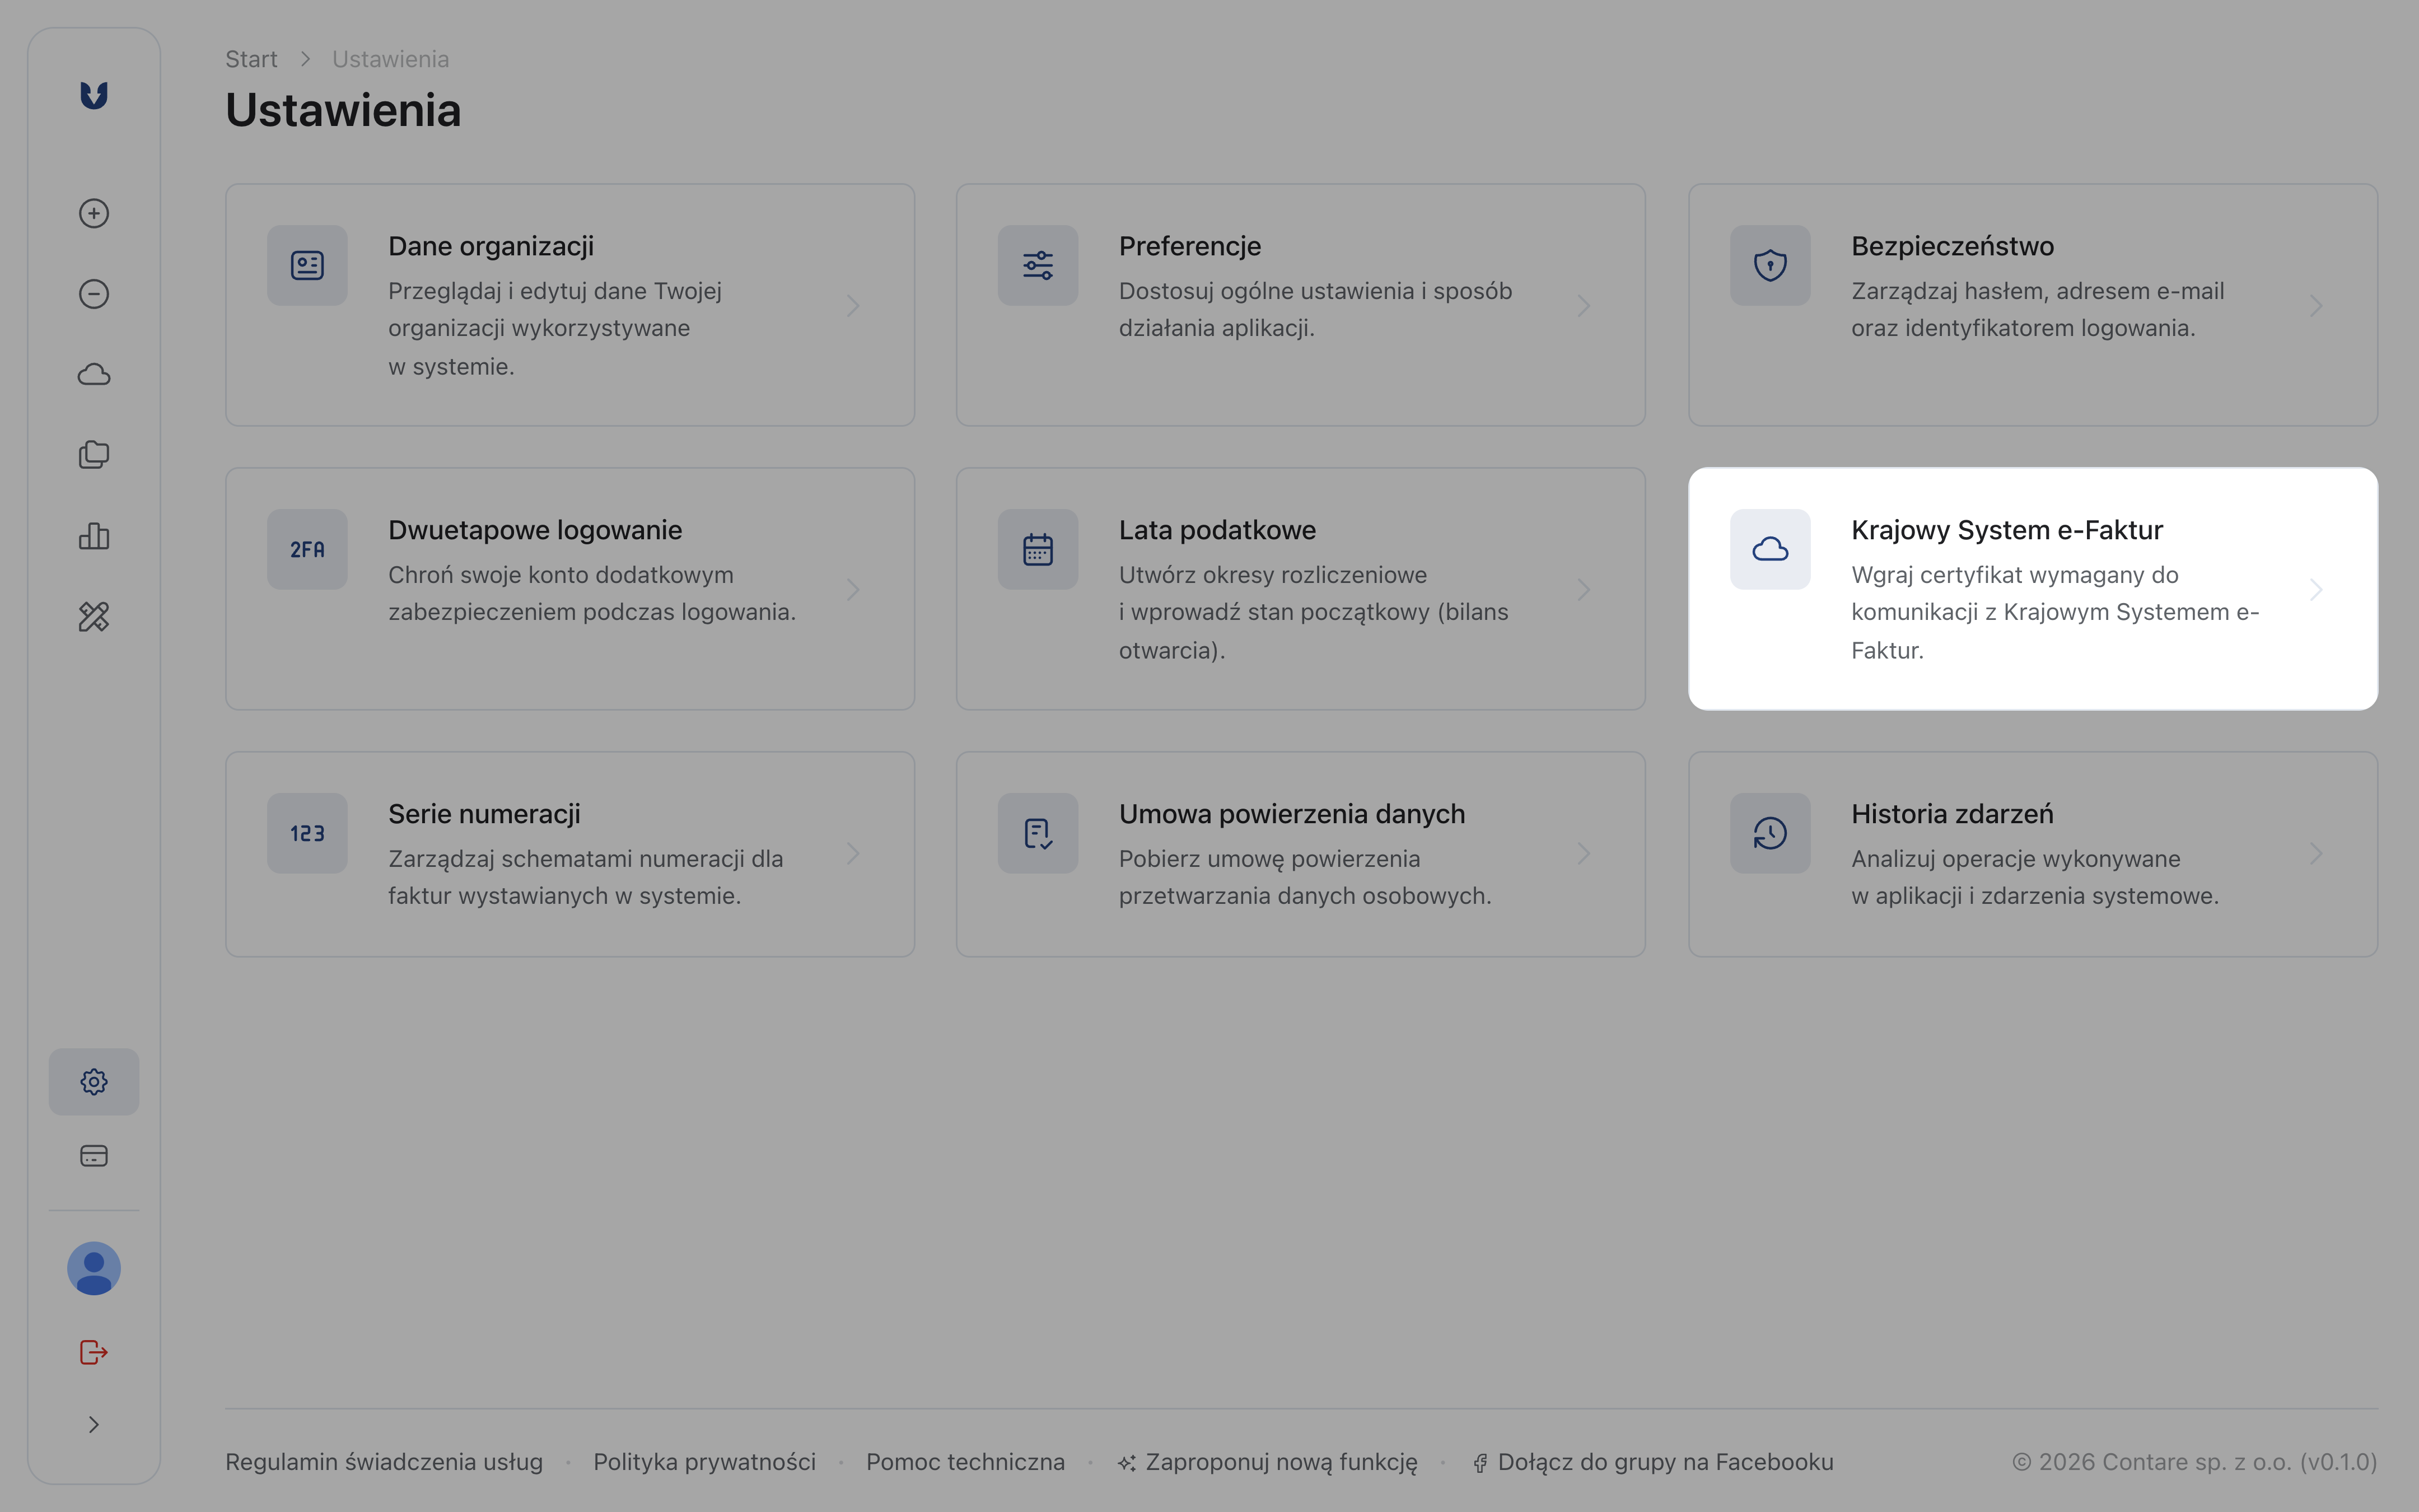Open chevron on Umowa powierzenia danych card
The image size is (2419, 1512).
coord(1584,853)
